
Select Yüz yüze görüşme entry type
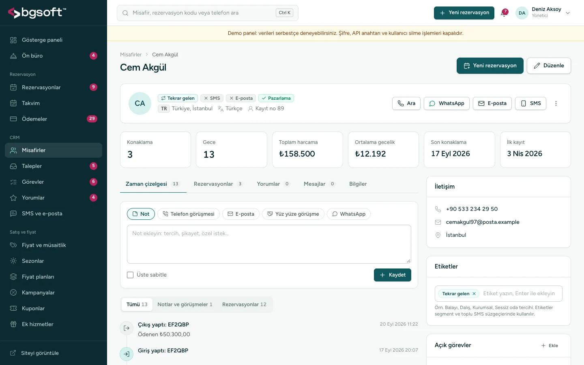[x=293, y=214]
